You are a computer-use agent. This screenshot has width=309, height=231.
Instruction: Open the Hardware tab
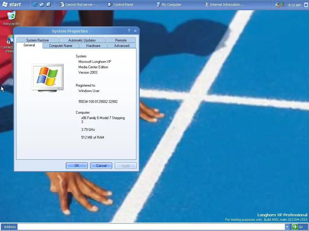pyautogui.click(x=93, y=46)
